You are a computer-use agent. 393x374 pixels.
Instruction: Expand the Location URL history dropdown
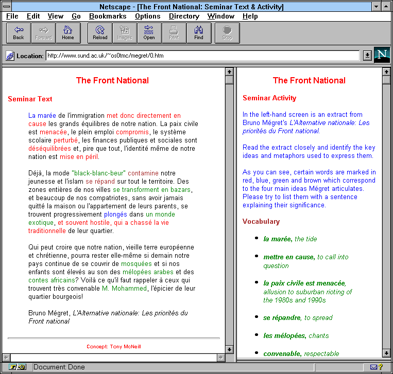[367, 56]
